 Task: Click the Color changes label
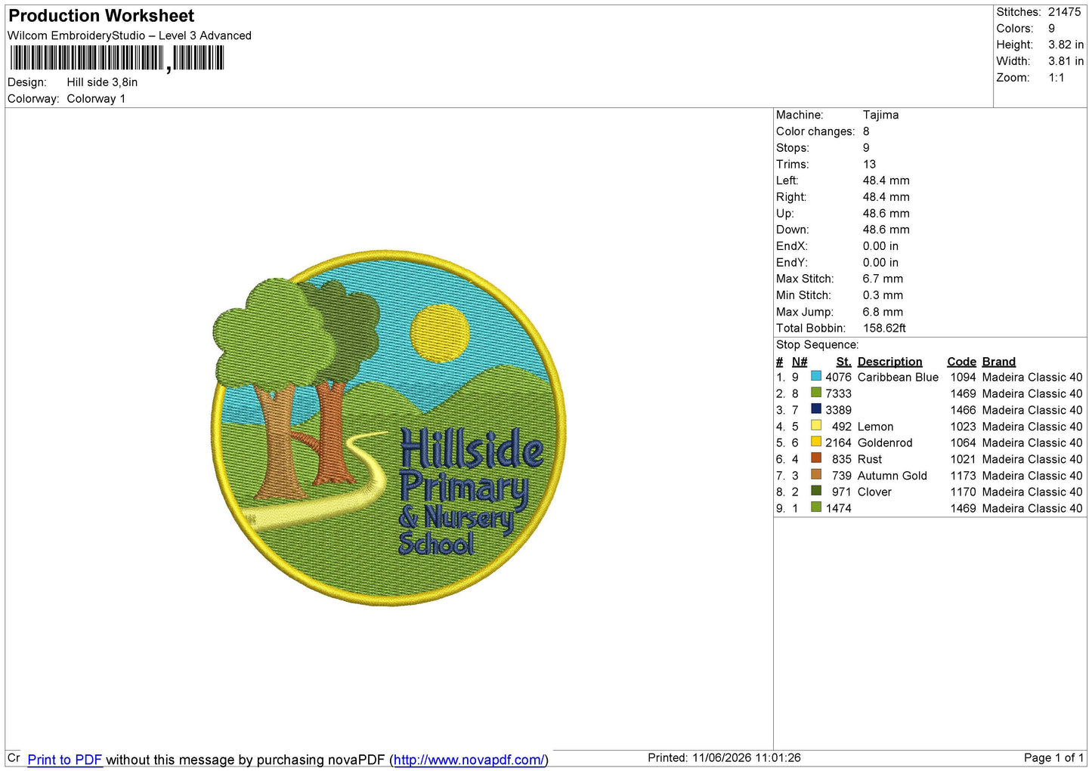click(x=815, y=131)
